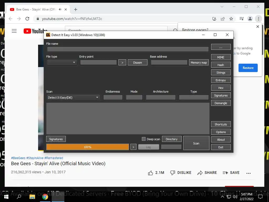
Task: Open the Chrome profile icon
Action: (250, 19)
